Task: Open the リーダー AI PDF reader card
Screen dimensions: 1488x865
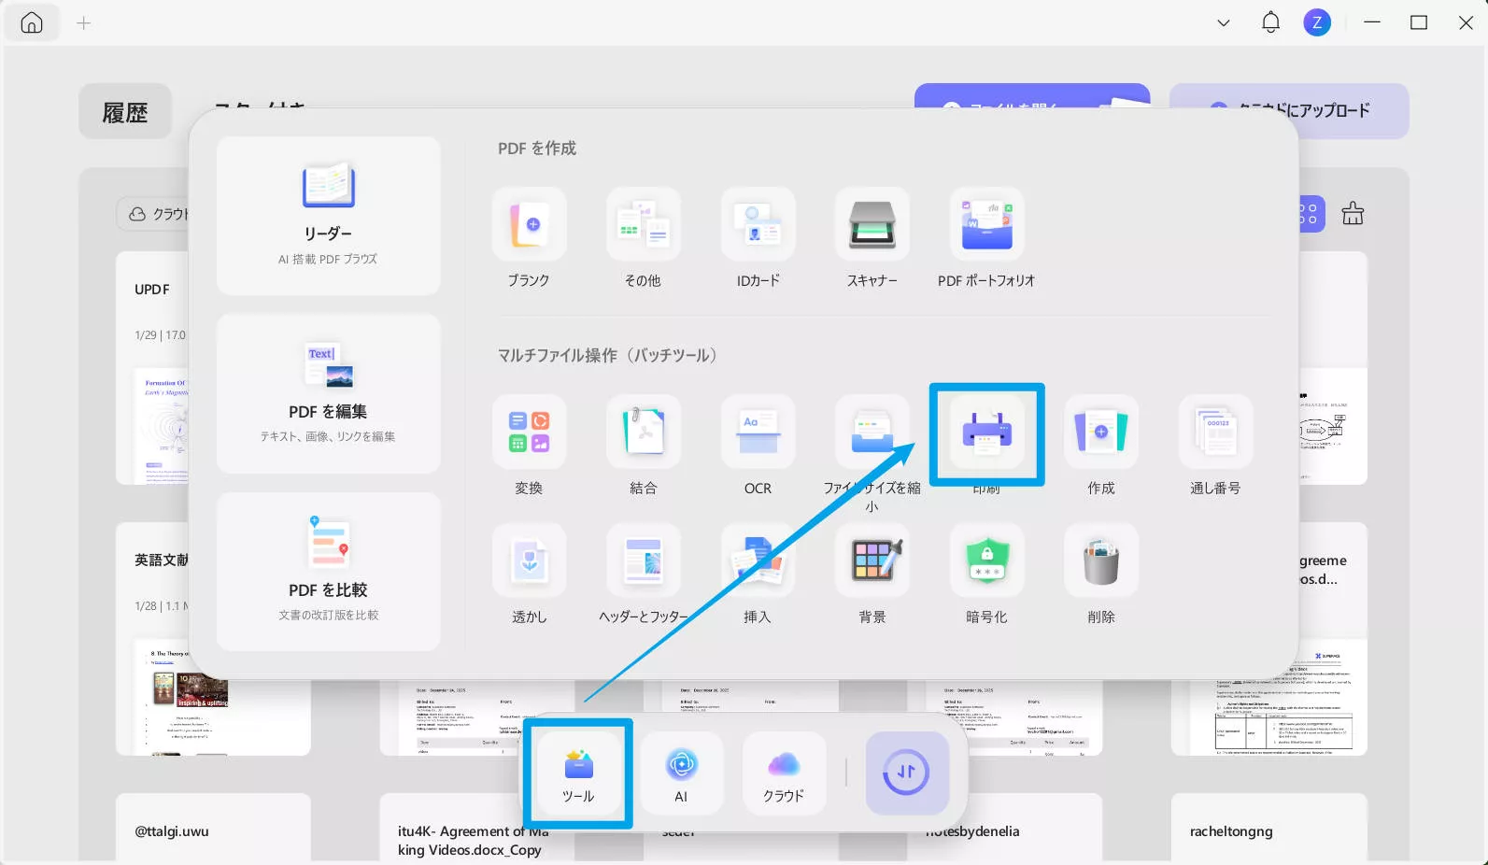Action: pyautogui.click(x=328, y=216)
